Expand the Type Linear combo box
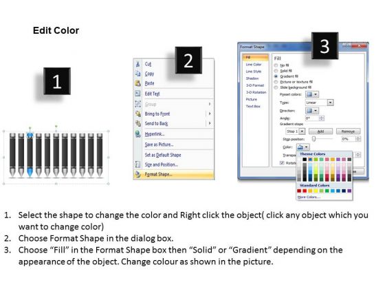 tap(319, 103)
